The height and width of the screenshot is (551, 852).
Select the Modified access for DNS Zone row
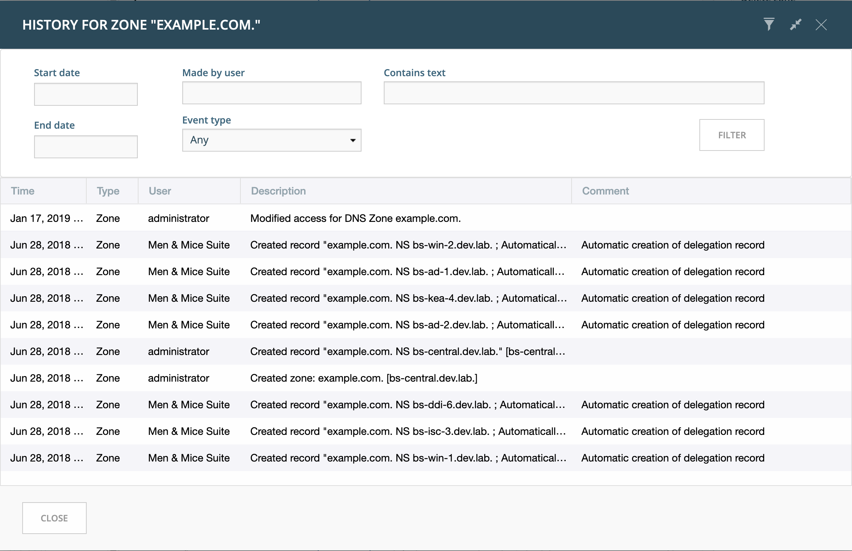pyautogui.click(x=426, y=218)
